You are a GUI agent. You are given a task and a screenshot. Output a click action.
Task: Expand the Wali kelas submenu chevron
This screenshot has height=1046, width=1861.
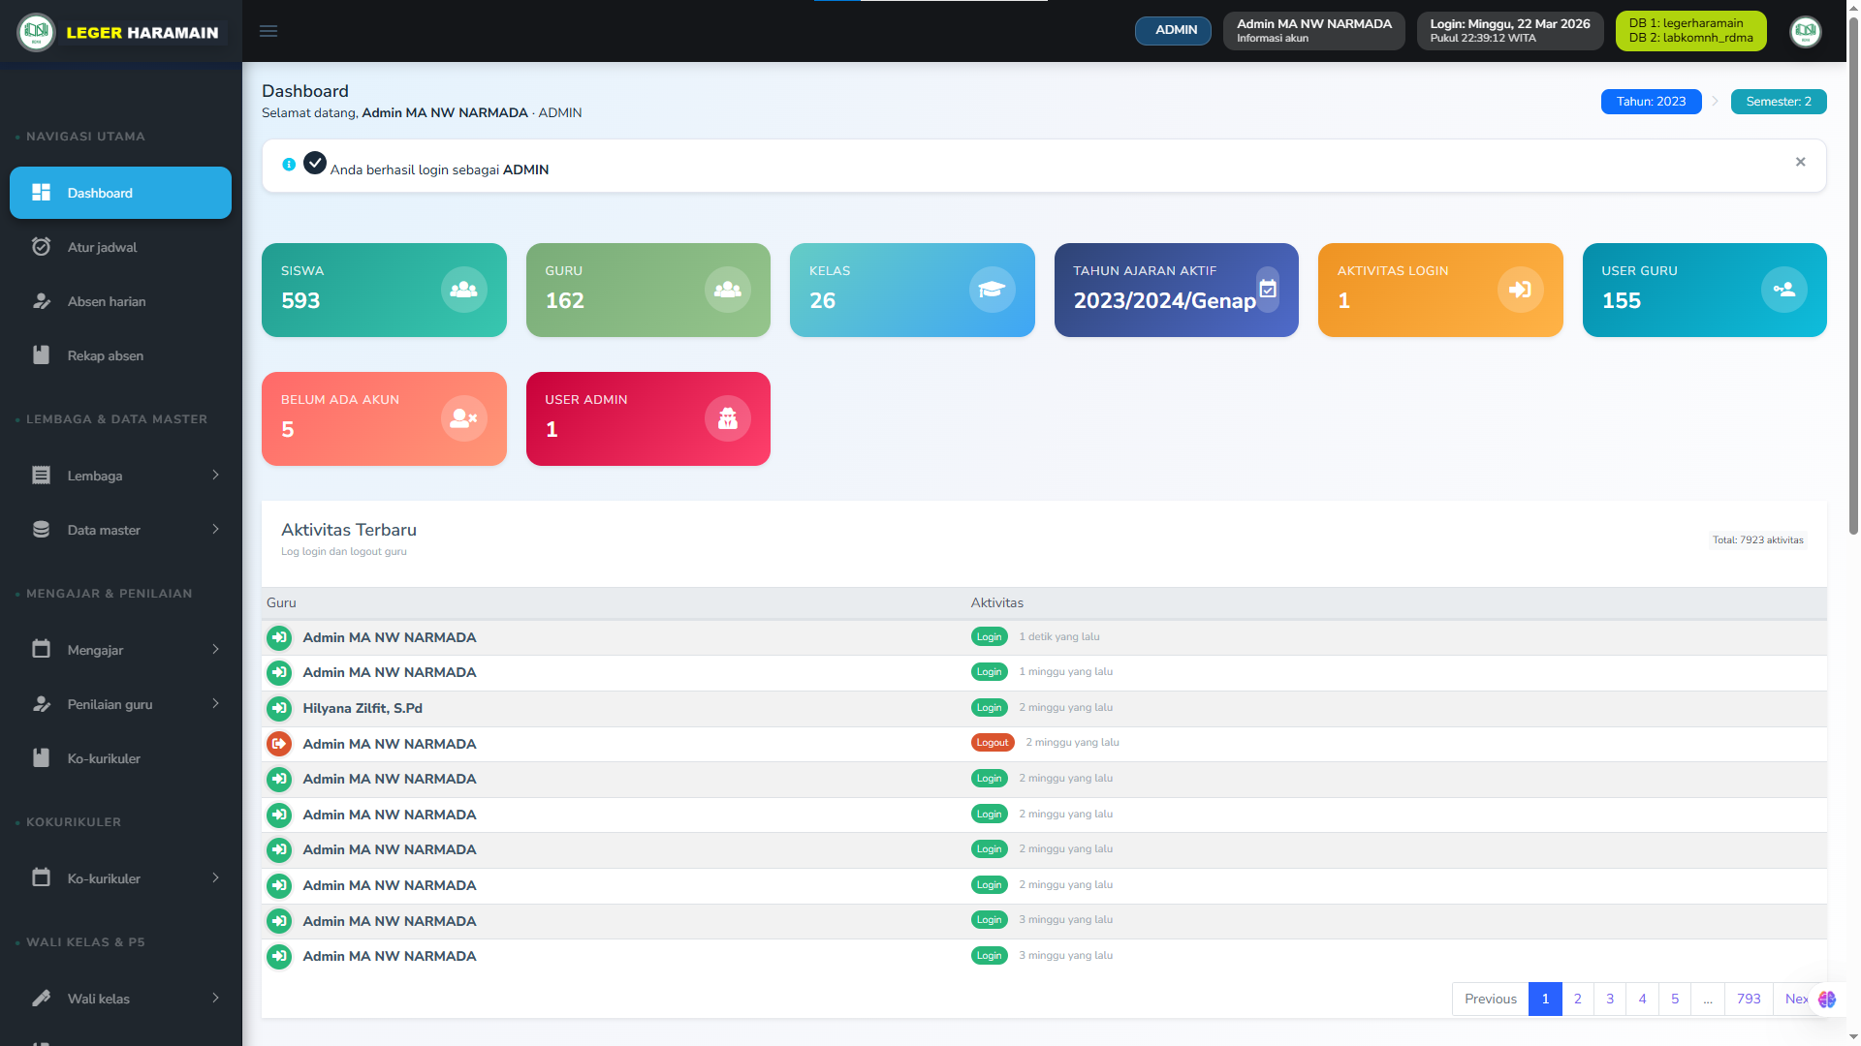[x=215, y=998]
